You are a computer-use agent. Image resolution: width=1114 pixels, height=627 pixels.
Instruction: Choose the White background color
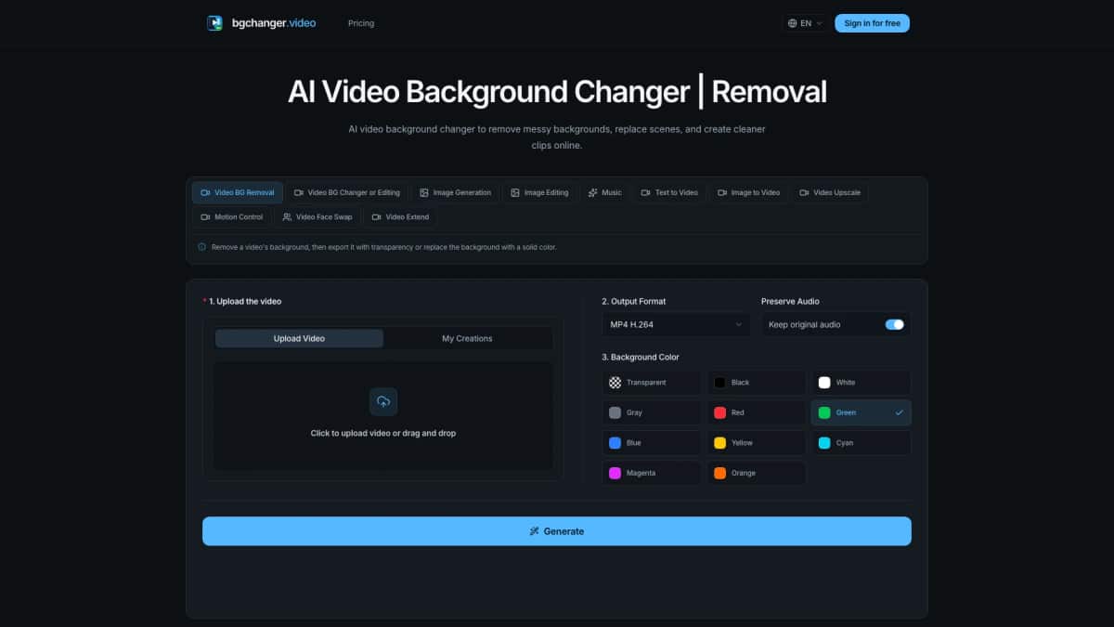click(861, 383)
